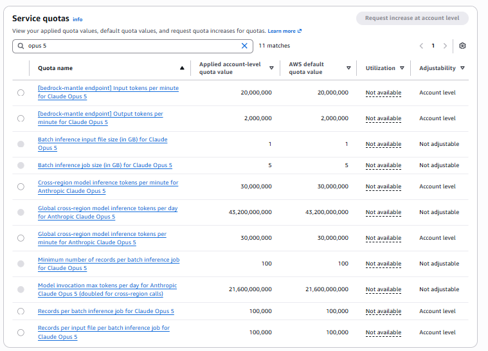Open bedrock-mantle Output tokens per minute quota link

pos(100,118)
